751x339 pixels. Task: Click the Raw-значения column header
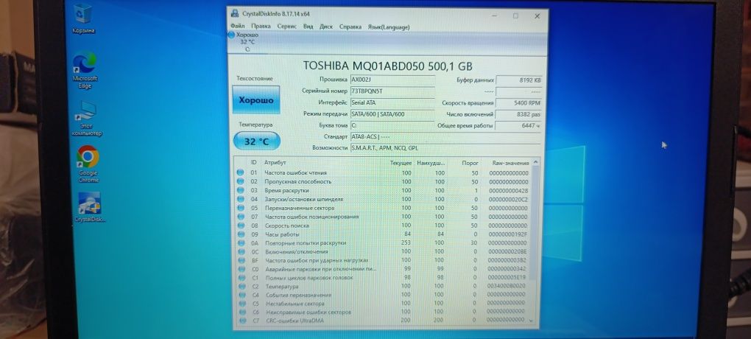point(510,163)
